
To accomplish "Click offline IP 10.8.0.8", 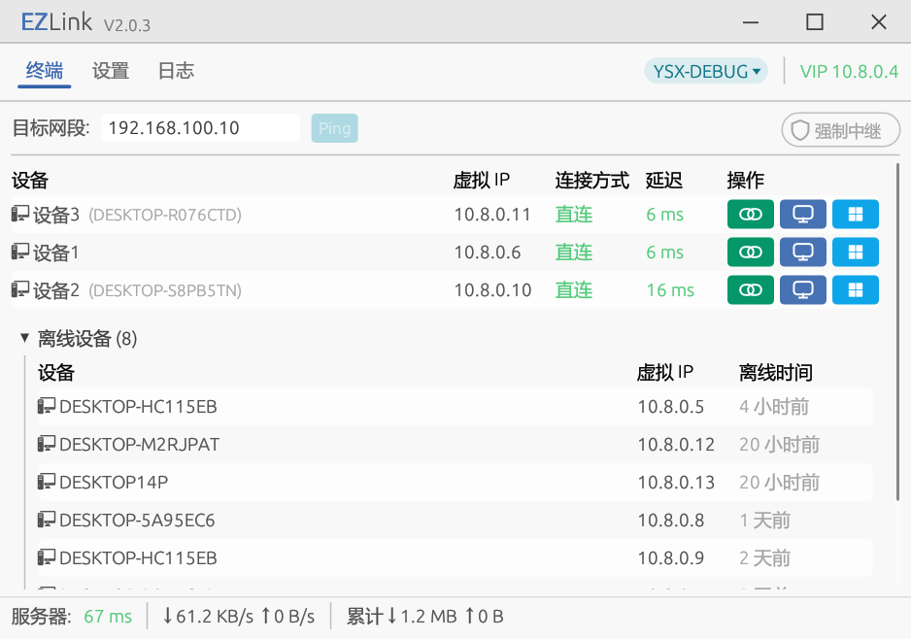I will [671, 520].
